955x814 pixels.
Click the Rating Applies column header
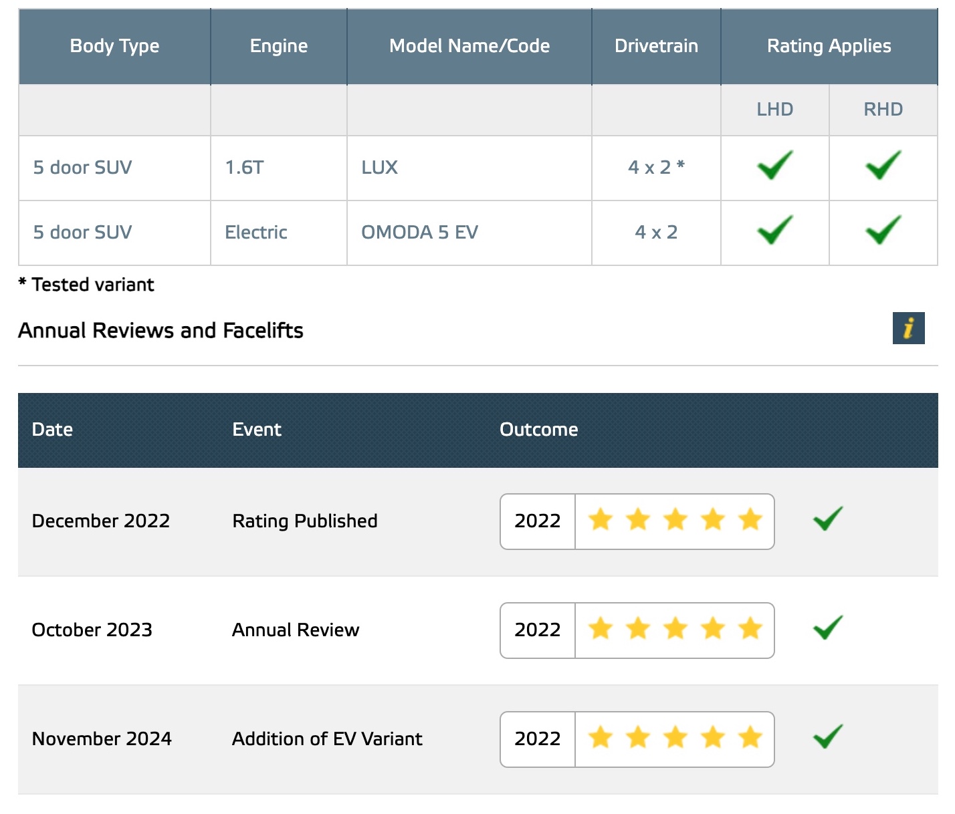click(x=829, y=46)
